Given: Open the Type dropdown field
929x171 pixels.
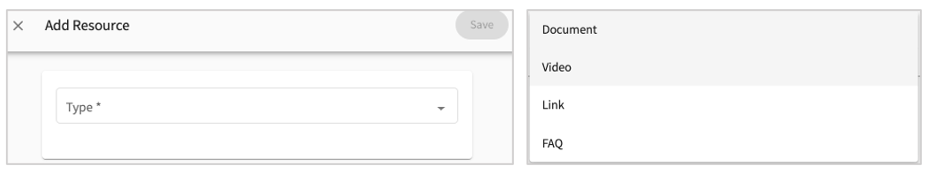Looking at the screenshot, I should [256, 106].
